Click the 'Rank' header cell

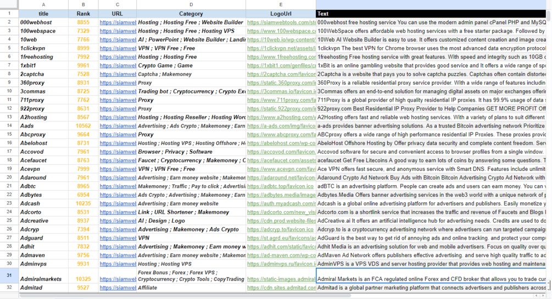coord(83,14)
